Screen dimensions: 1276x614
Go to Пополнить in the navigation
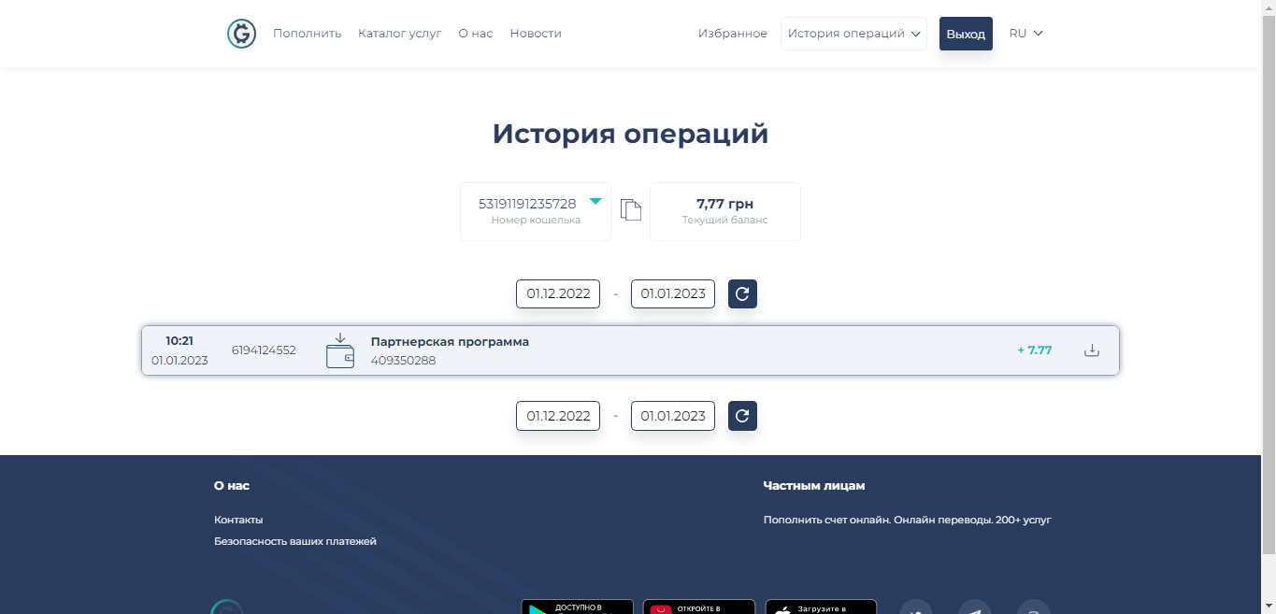tap(307, 34)
